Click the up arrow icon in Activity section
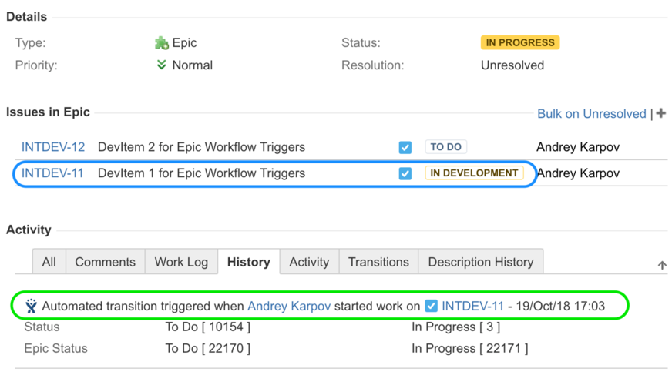The width and height of the screenshot is (672, 382). (x=662, y=265)
